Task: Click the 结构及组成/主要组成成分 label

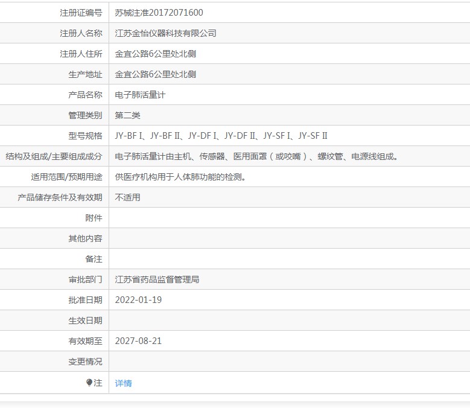Action: pyautogui.click(x=54, y=156)
